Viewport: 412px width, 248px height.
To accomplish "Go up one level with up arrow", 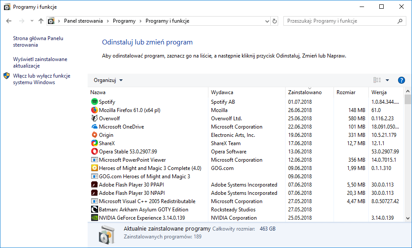I will coord(41,21).
